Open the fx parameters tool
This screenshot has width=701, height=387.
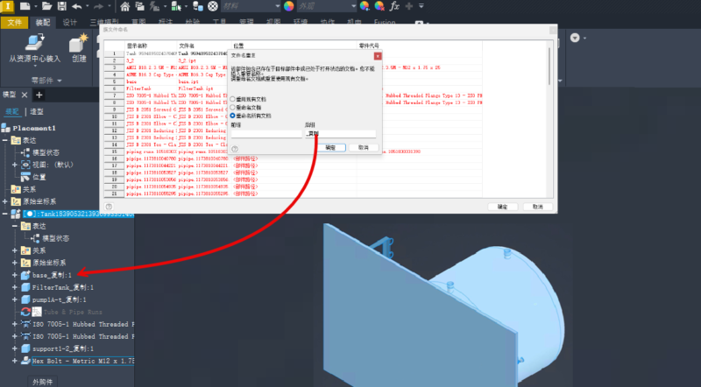[393, 6]
